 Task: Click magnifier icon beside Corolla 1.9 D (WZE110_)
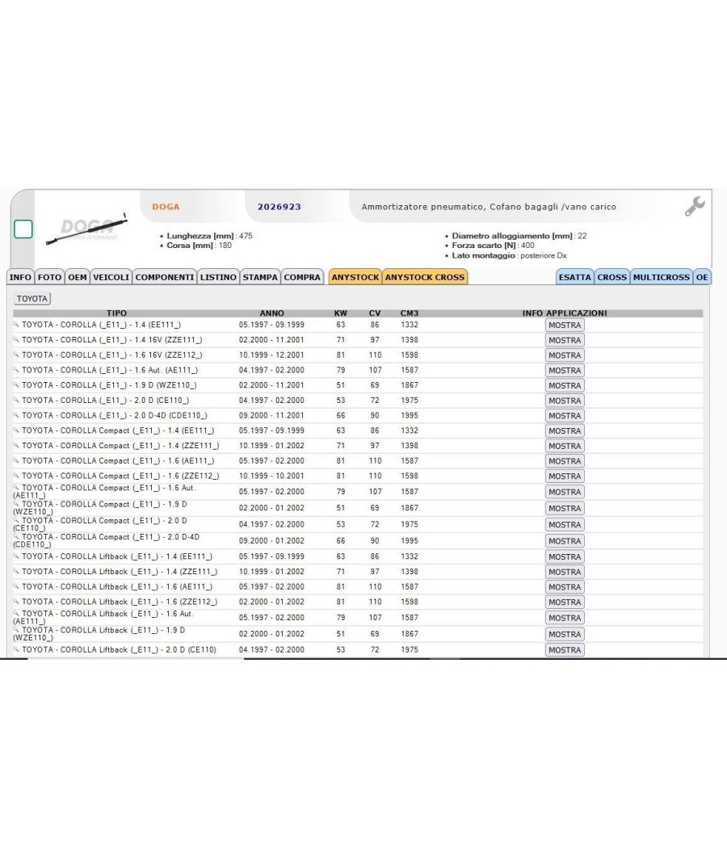16,385
